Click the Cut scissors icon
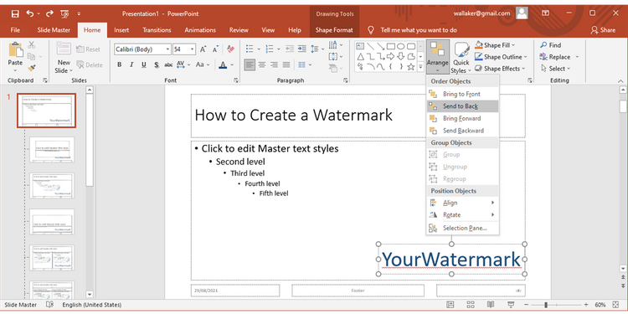 coord(32,45)
